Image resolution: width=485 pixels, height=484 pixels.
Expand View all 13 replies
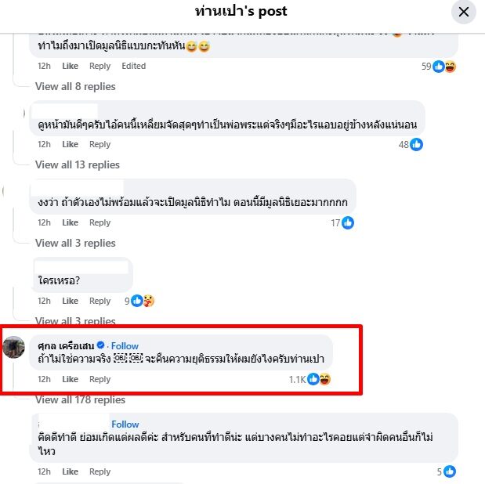tap(78, 164)
